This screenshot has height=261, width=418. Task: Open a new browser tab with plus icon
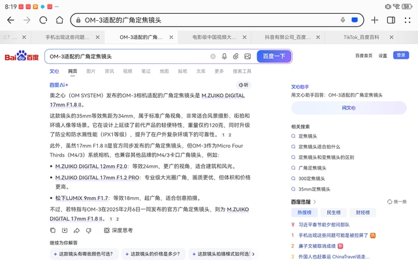pyautogui.click(x=375, y=20)
